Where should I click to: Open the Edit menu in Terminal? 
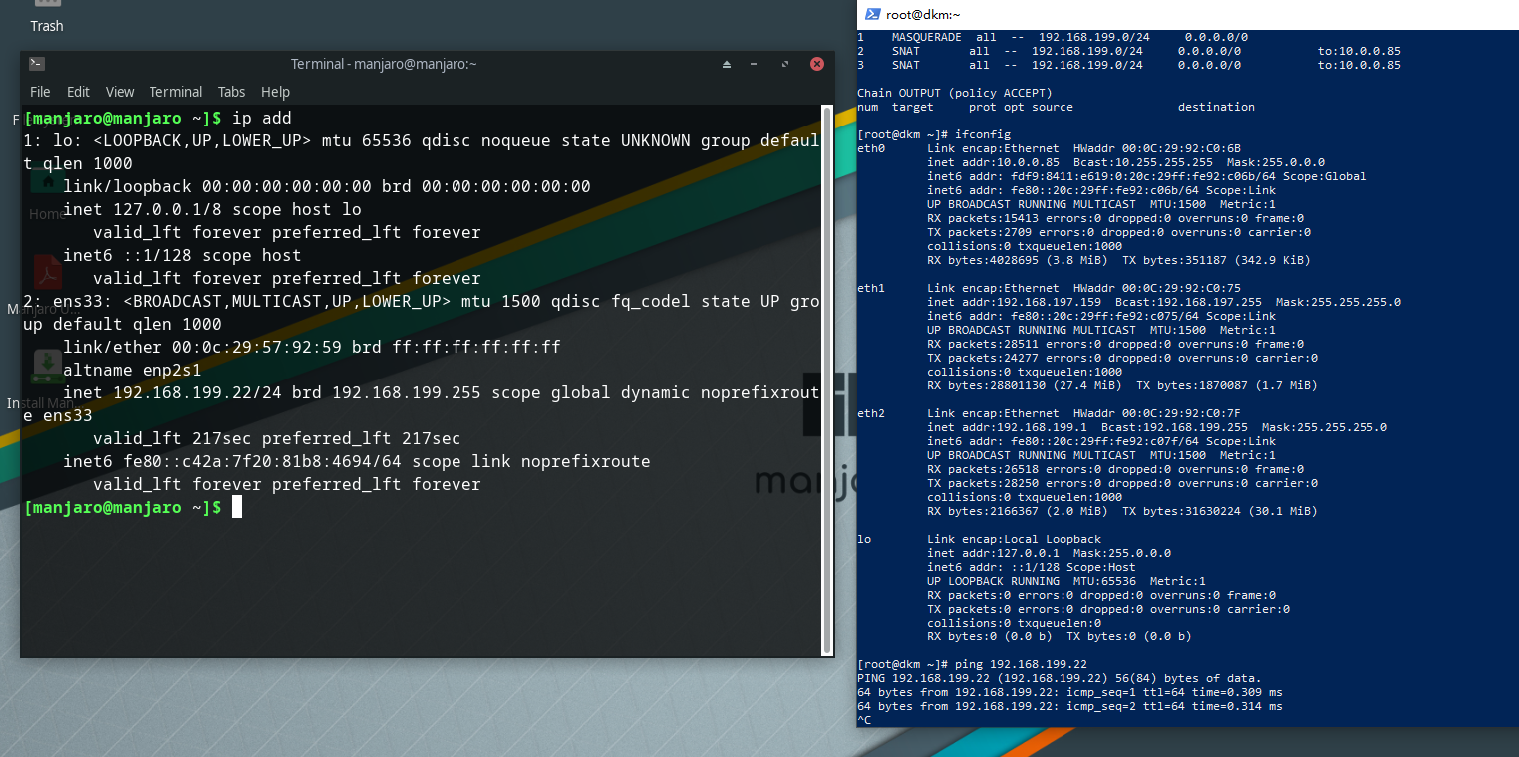78,92
